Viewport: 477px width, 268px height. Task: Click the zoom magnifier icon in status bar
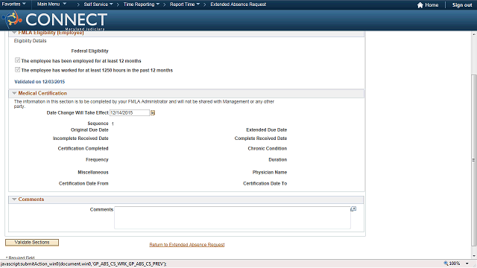point(446,264)
